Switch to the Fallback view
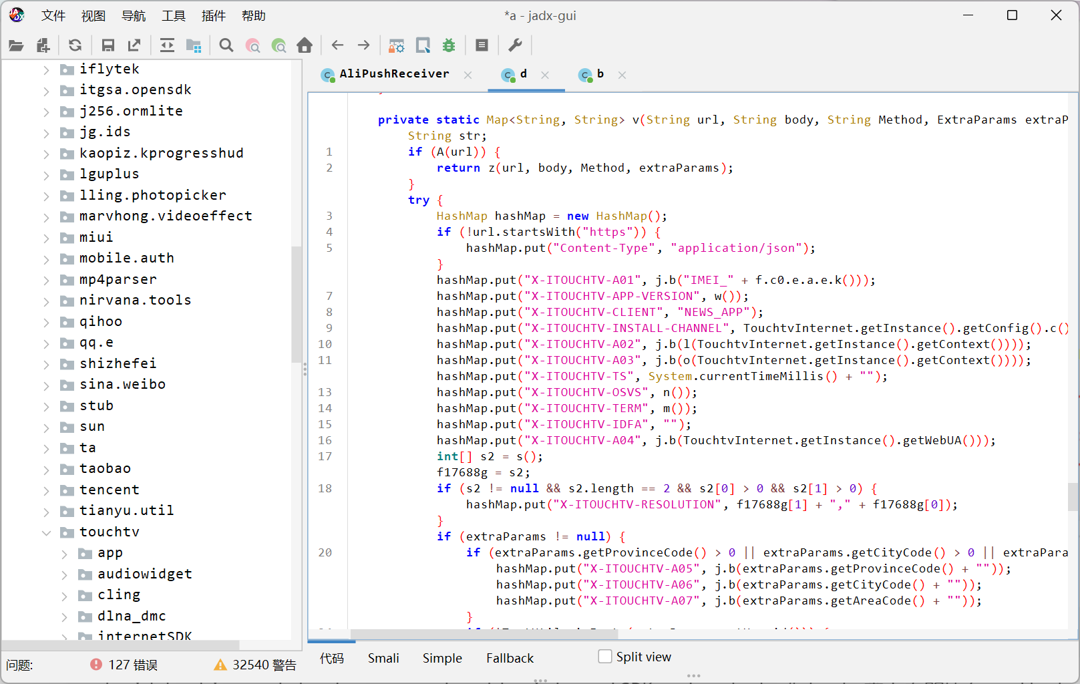 [510, 658]
